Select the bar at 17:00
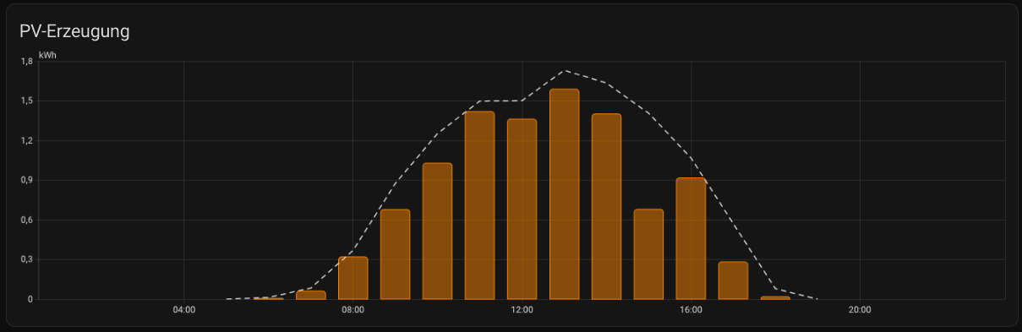Viewport: 1022px width, 332px height. coord(733,280)
